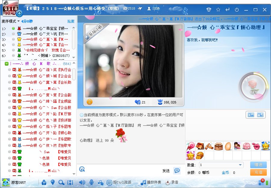Open the 麦序模式 mode dropdown
The image size is (271, 188).
10,21
